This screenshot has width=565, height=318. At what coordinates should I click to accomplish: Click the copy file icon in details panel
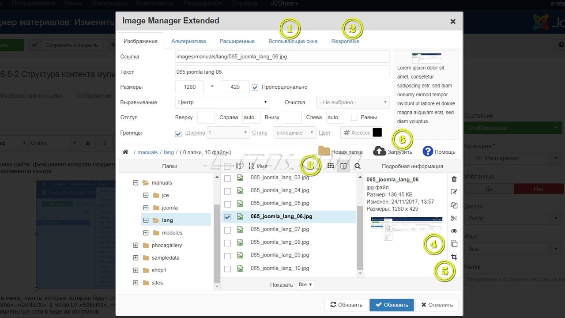pyautogui.click(x=454, y=205)
